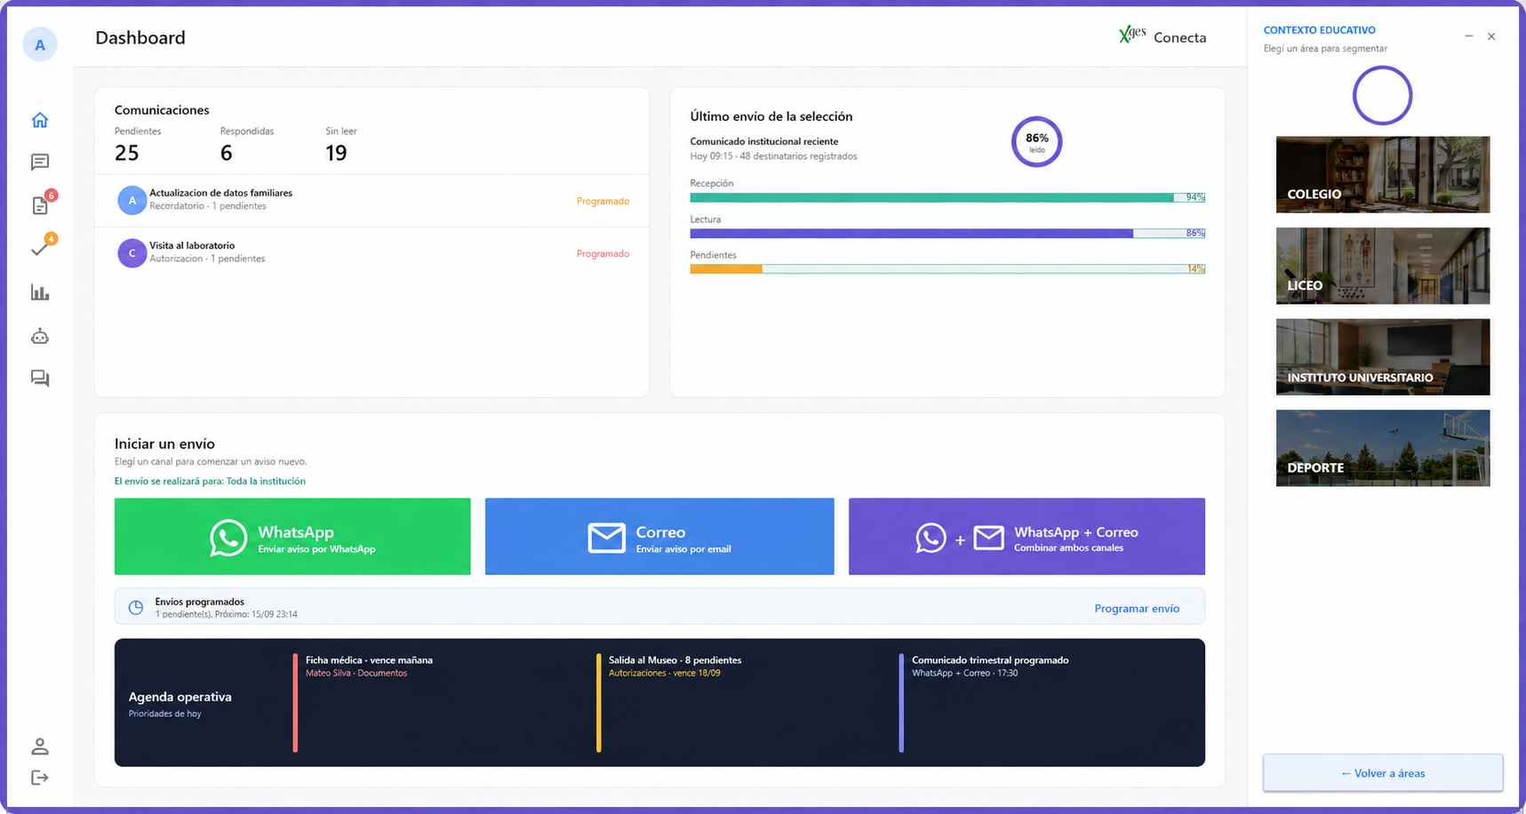Choose WhatsApp + Correo combined channel
1526x814 pixels.
[x=1027, y=537]
